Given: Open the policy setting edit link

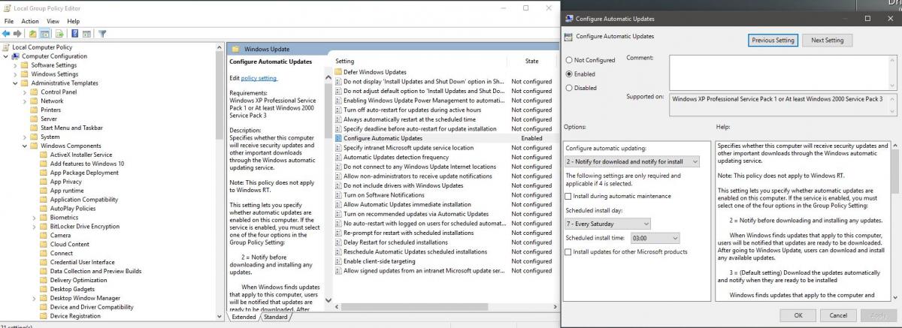Looking at the screenshot, I should 259,78.
